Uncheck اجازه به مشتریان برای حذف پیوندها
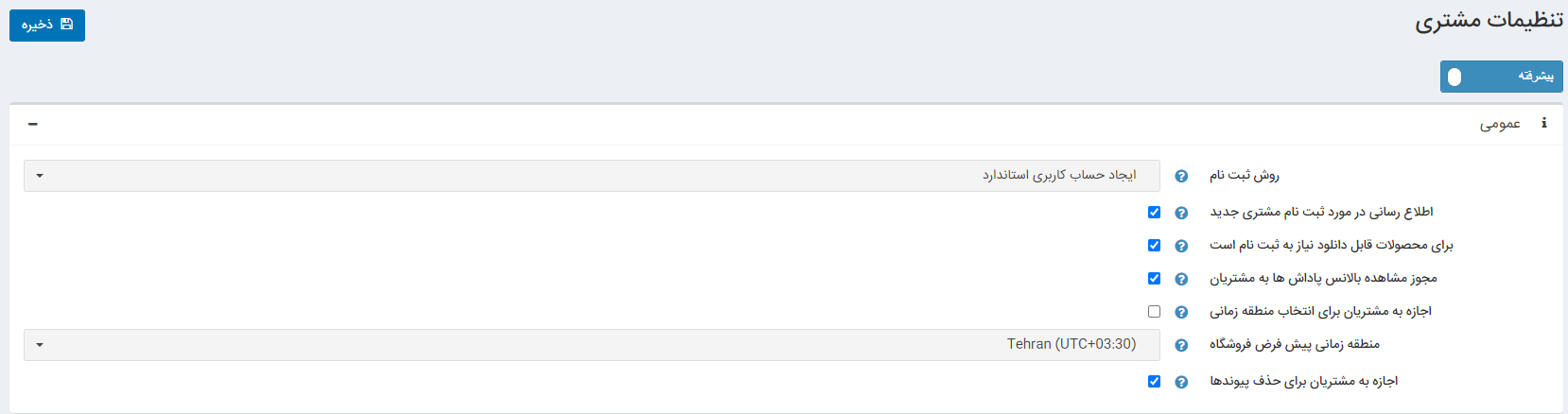Image resolution: width=1568 pixels, height=414 pixels. click(1154, 382)
